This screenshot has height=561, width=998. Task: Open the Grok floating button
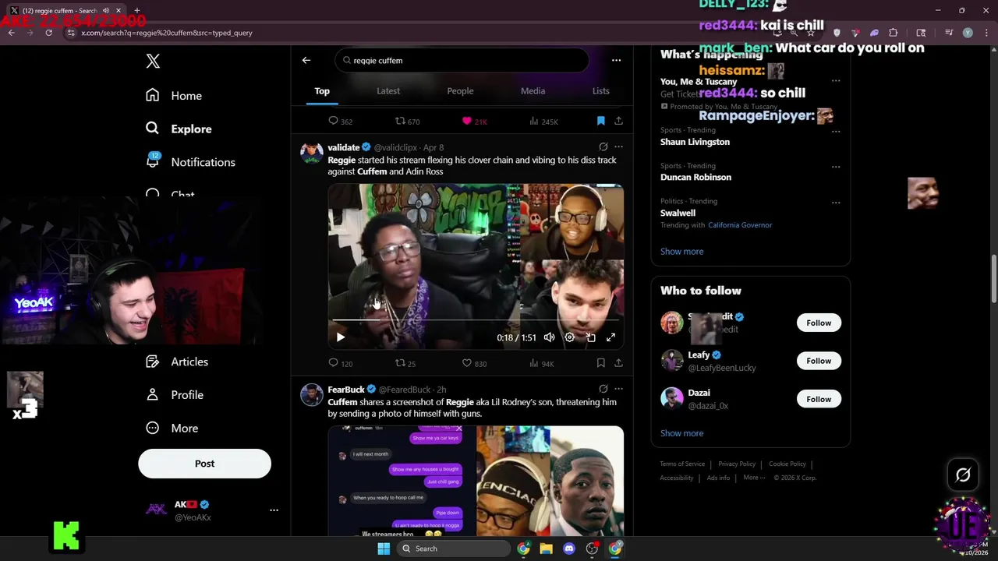pyautogui.click(x=963, y=475)
